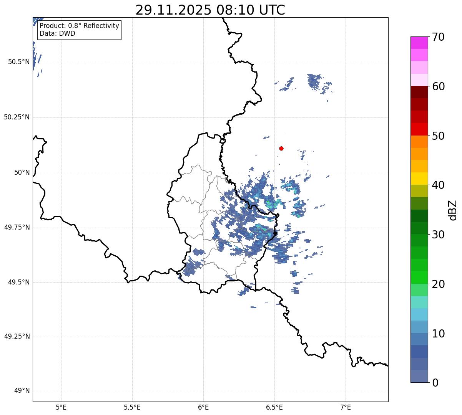Image resolution: width=462 pixels, height=415 pixels.
Task: Pick the orange swatch just below 50
Action: click(x=419, y=142)
